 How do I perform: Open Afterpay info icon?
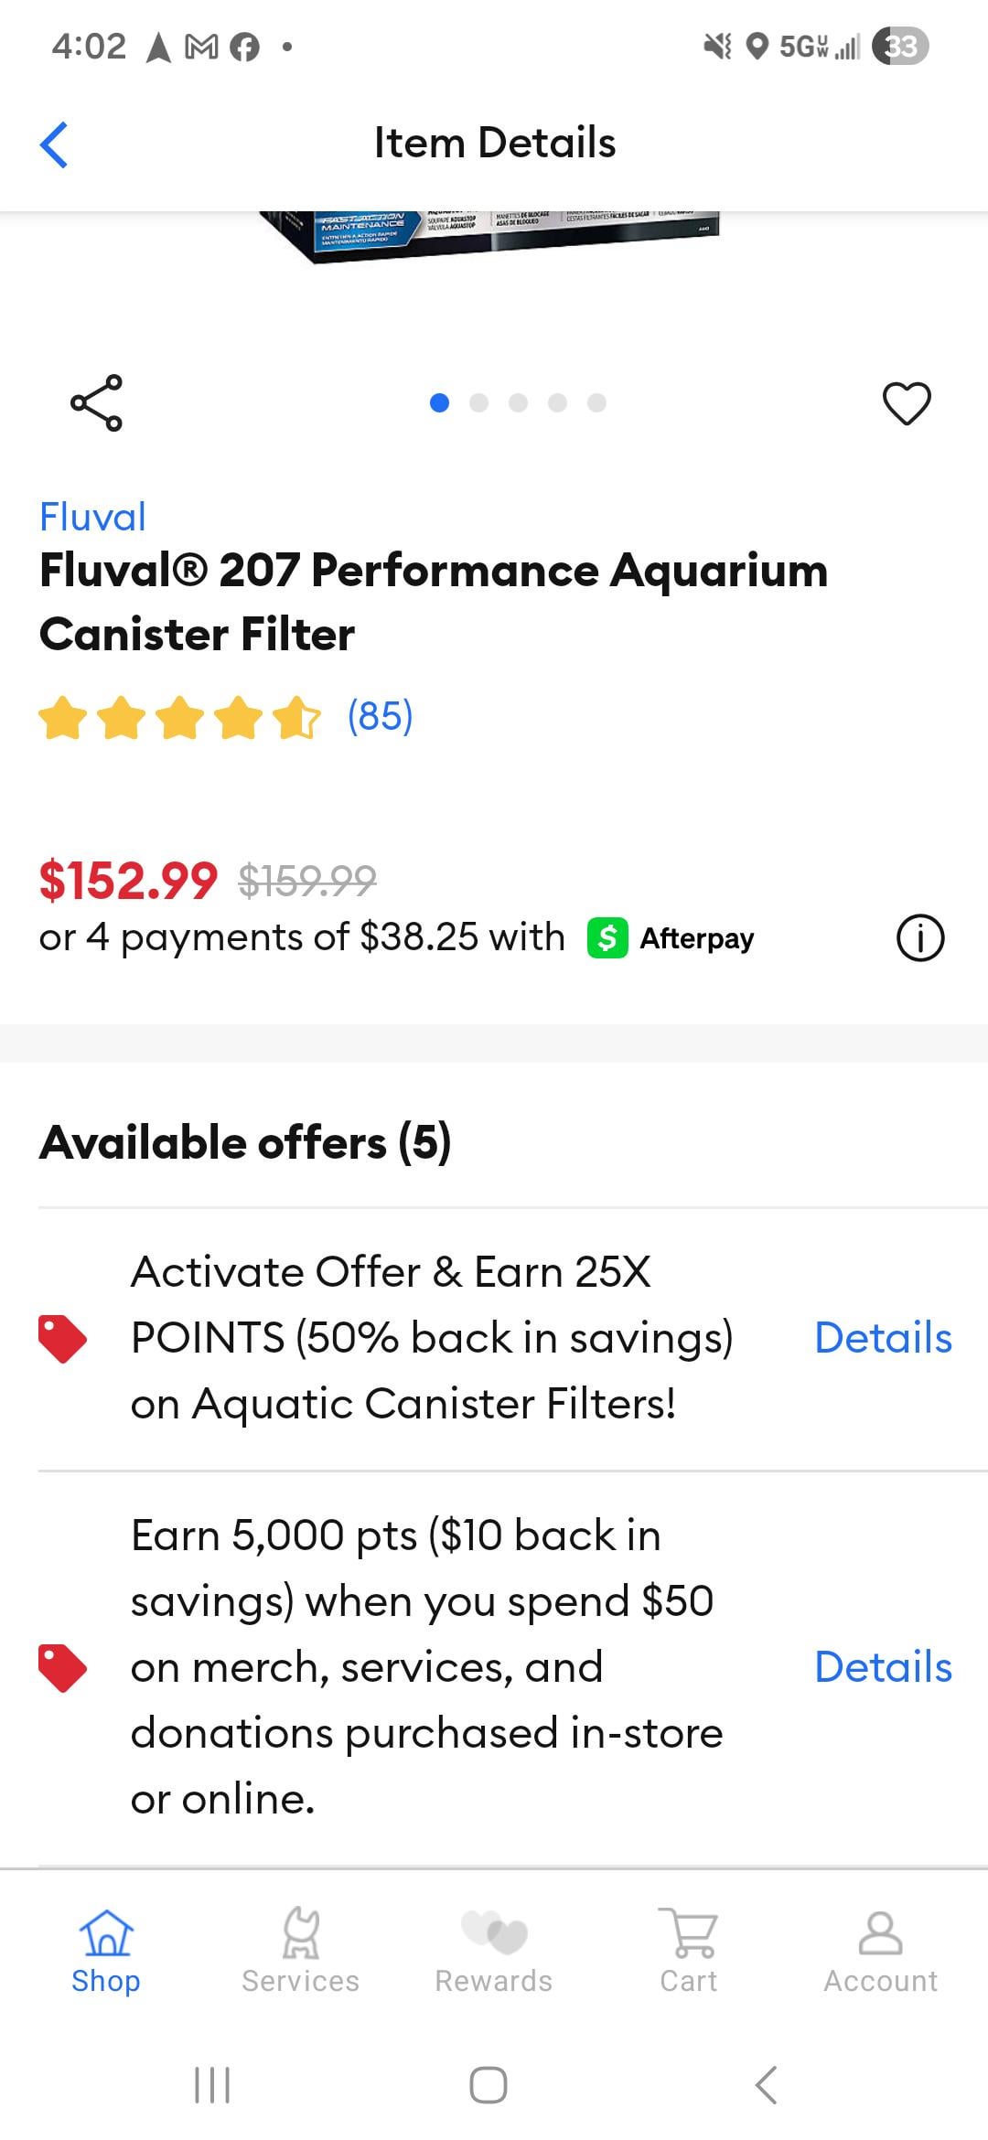tap(919, 937)
